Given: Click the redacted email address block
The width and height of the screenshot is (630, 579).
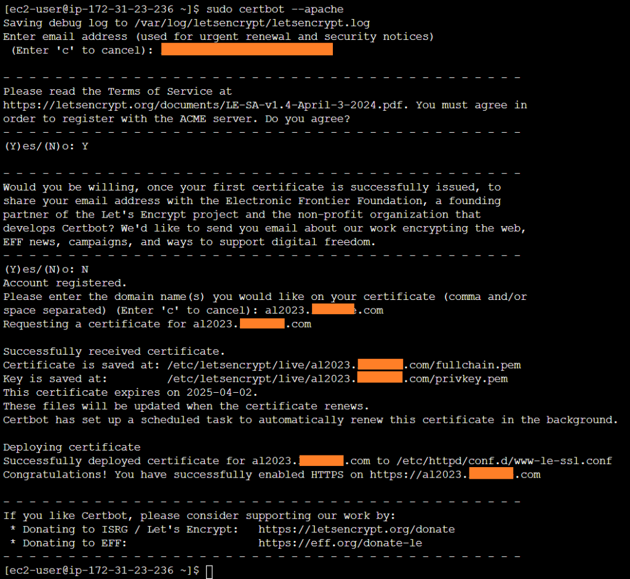Looking at the screenshot, I should pos(247,50).
